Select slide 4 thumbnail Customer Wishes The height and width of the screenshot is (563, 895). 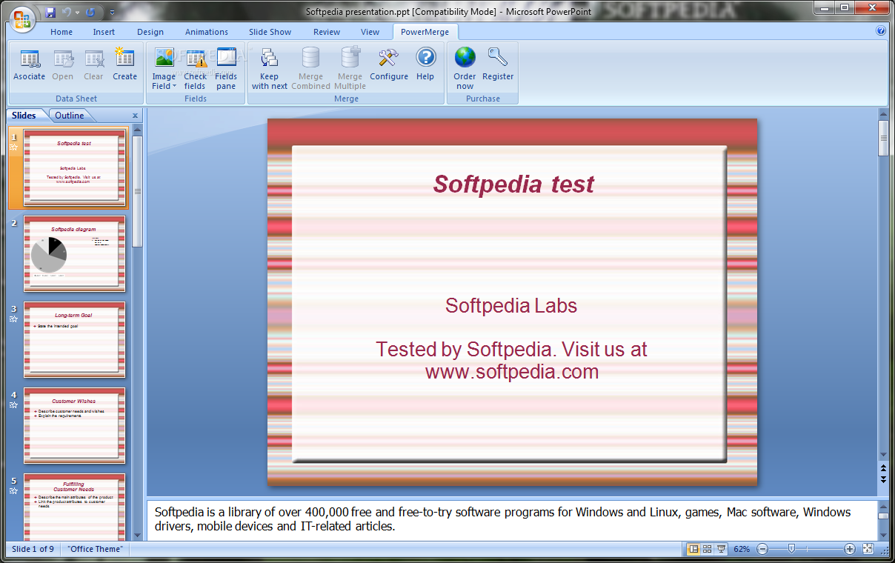(75, 425)
